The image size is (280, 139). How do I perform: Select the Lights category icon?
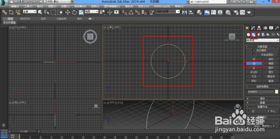pos(258,35)
